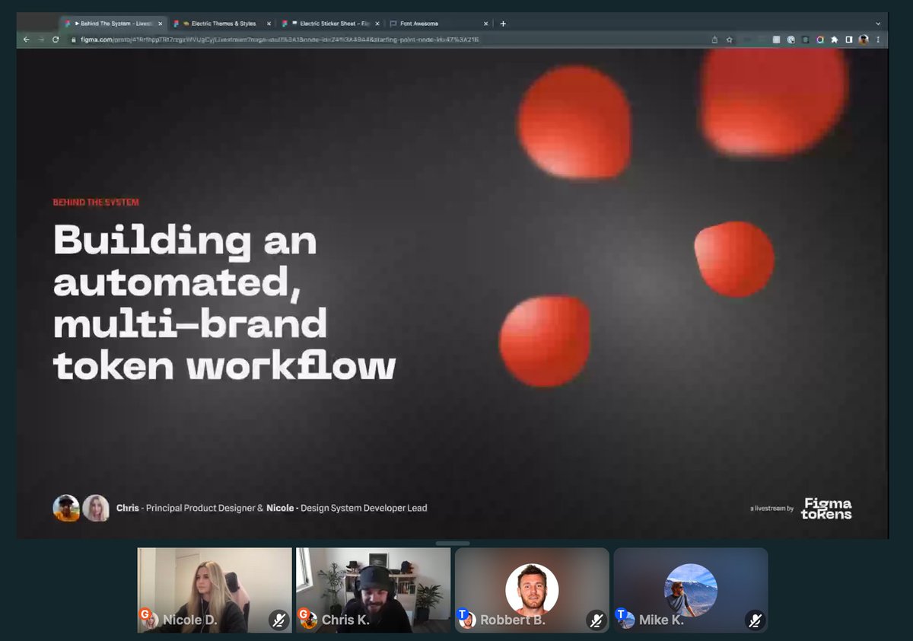This screenshot has width=913, height=641.
Task: Click Robbert B.'s muted microphone icon
Action: (x=596, y=620)
